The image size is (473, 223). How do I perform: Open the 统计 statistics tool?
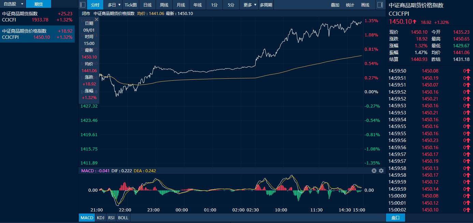(350, 5)
